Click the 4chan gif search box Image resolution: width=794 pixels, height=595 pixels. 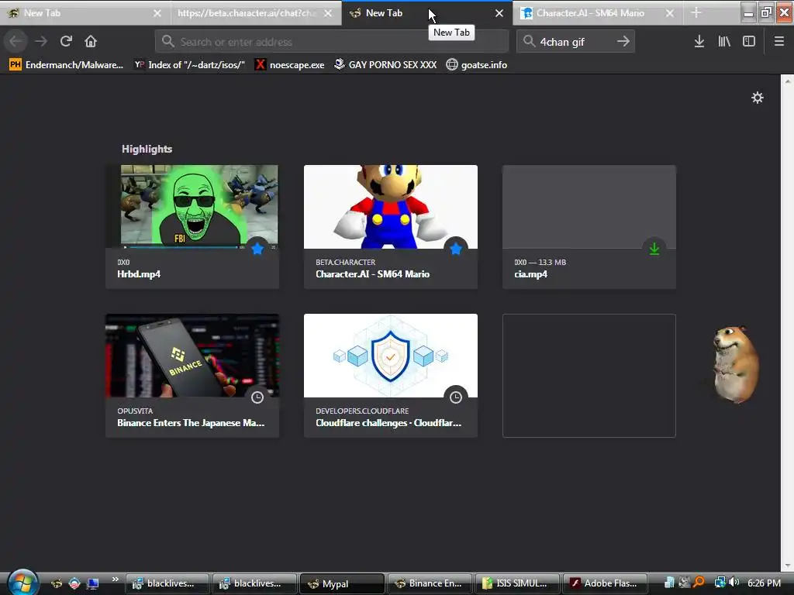(575, 42)
